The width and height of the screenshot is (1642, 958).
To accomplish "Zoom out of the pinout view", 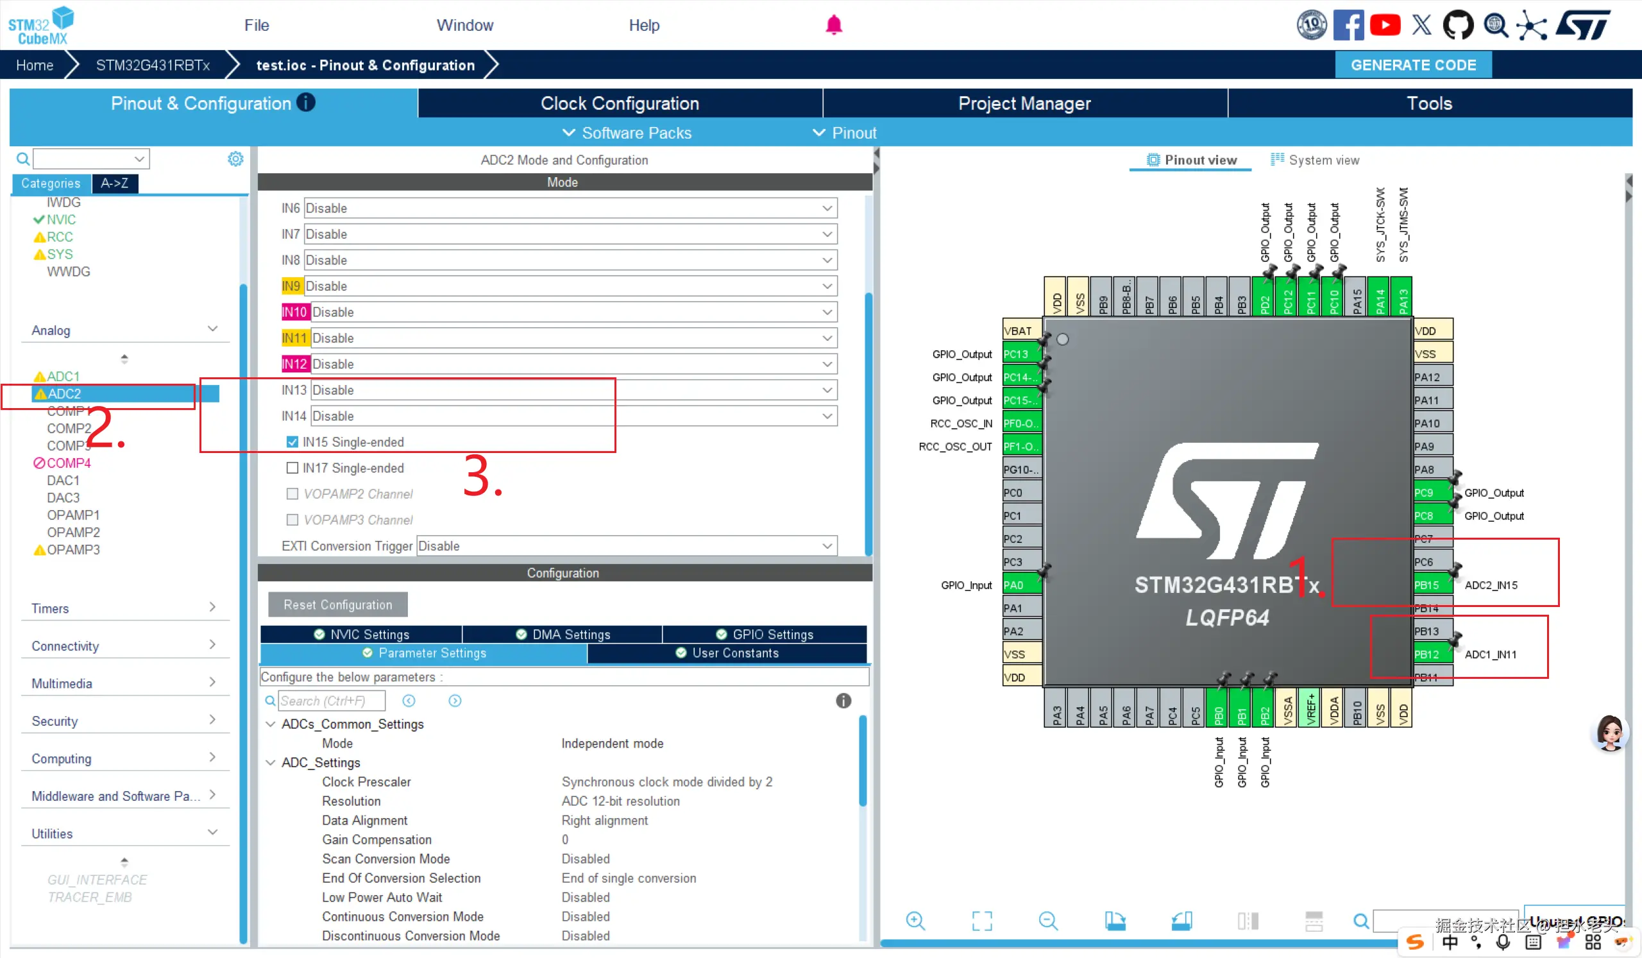I will point(1049,920).
